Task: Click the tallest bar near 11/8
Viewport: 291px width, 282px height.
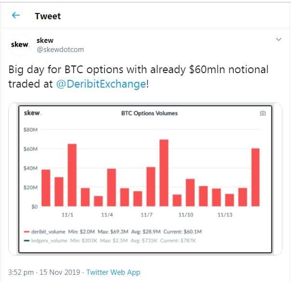Action: click(x=164, y=173)
